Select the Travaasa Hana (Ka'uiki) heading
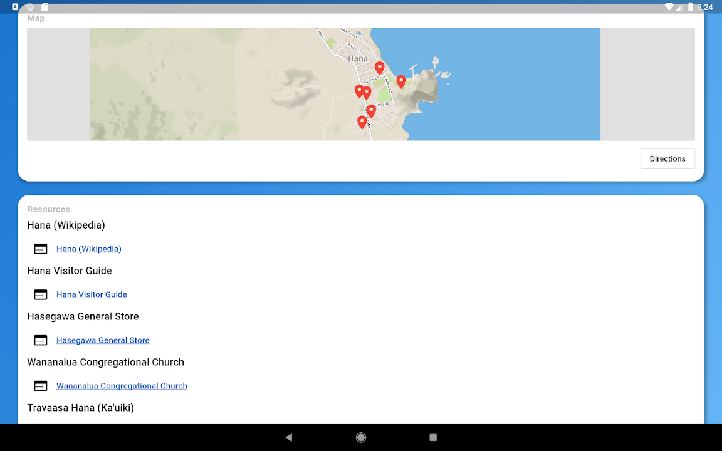The image size is (722, 451). [x=80, y=408]
